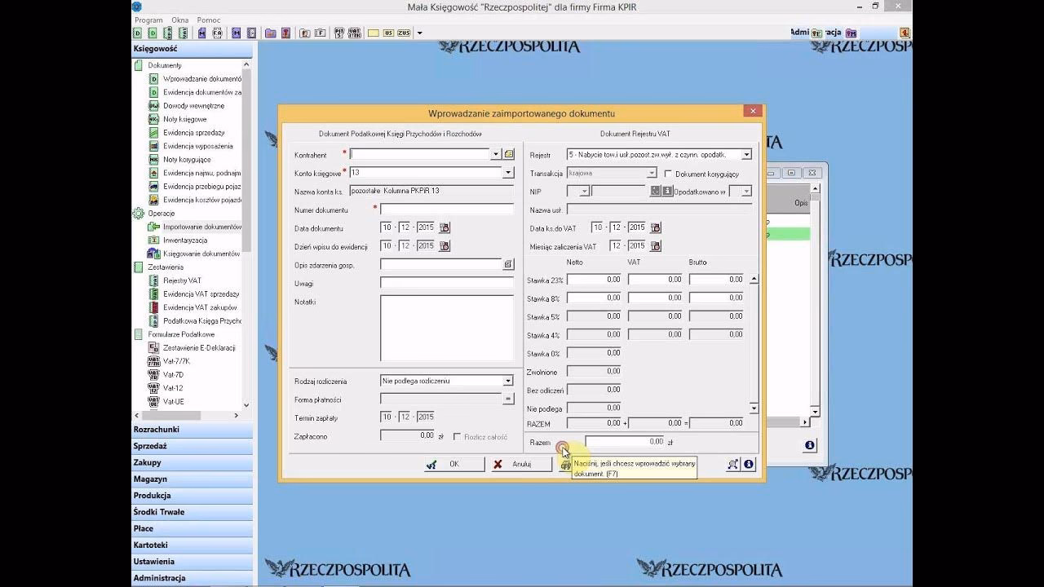
Task: Click the PIT toolbar icon
Action: (x=338, y=33)
